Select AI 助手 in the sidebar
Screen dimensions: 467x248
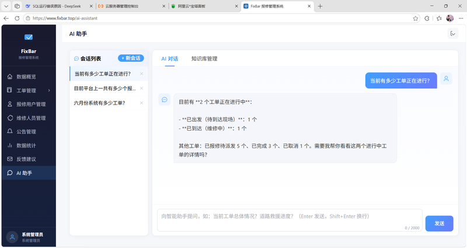click(x=29, y=173)
